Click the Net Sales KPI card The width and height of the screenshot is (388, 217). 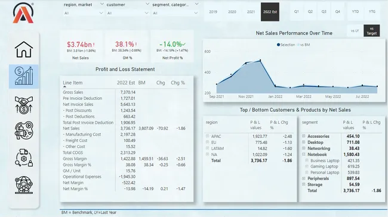coord(81,46)
